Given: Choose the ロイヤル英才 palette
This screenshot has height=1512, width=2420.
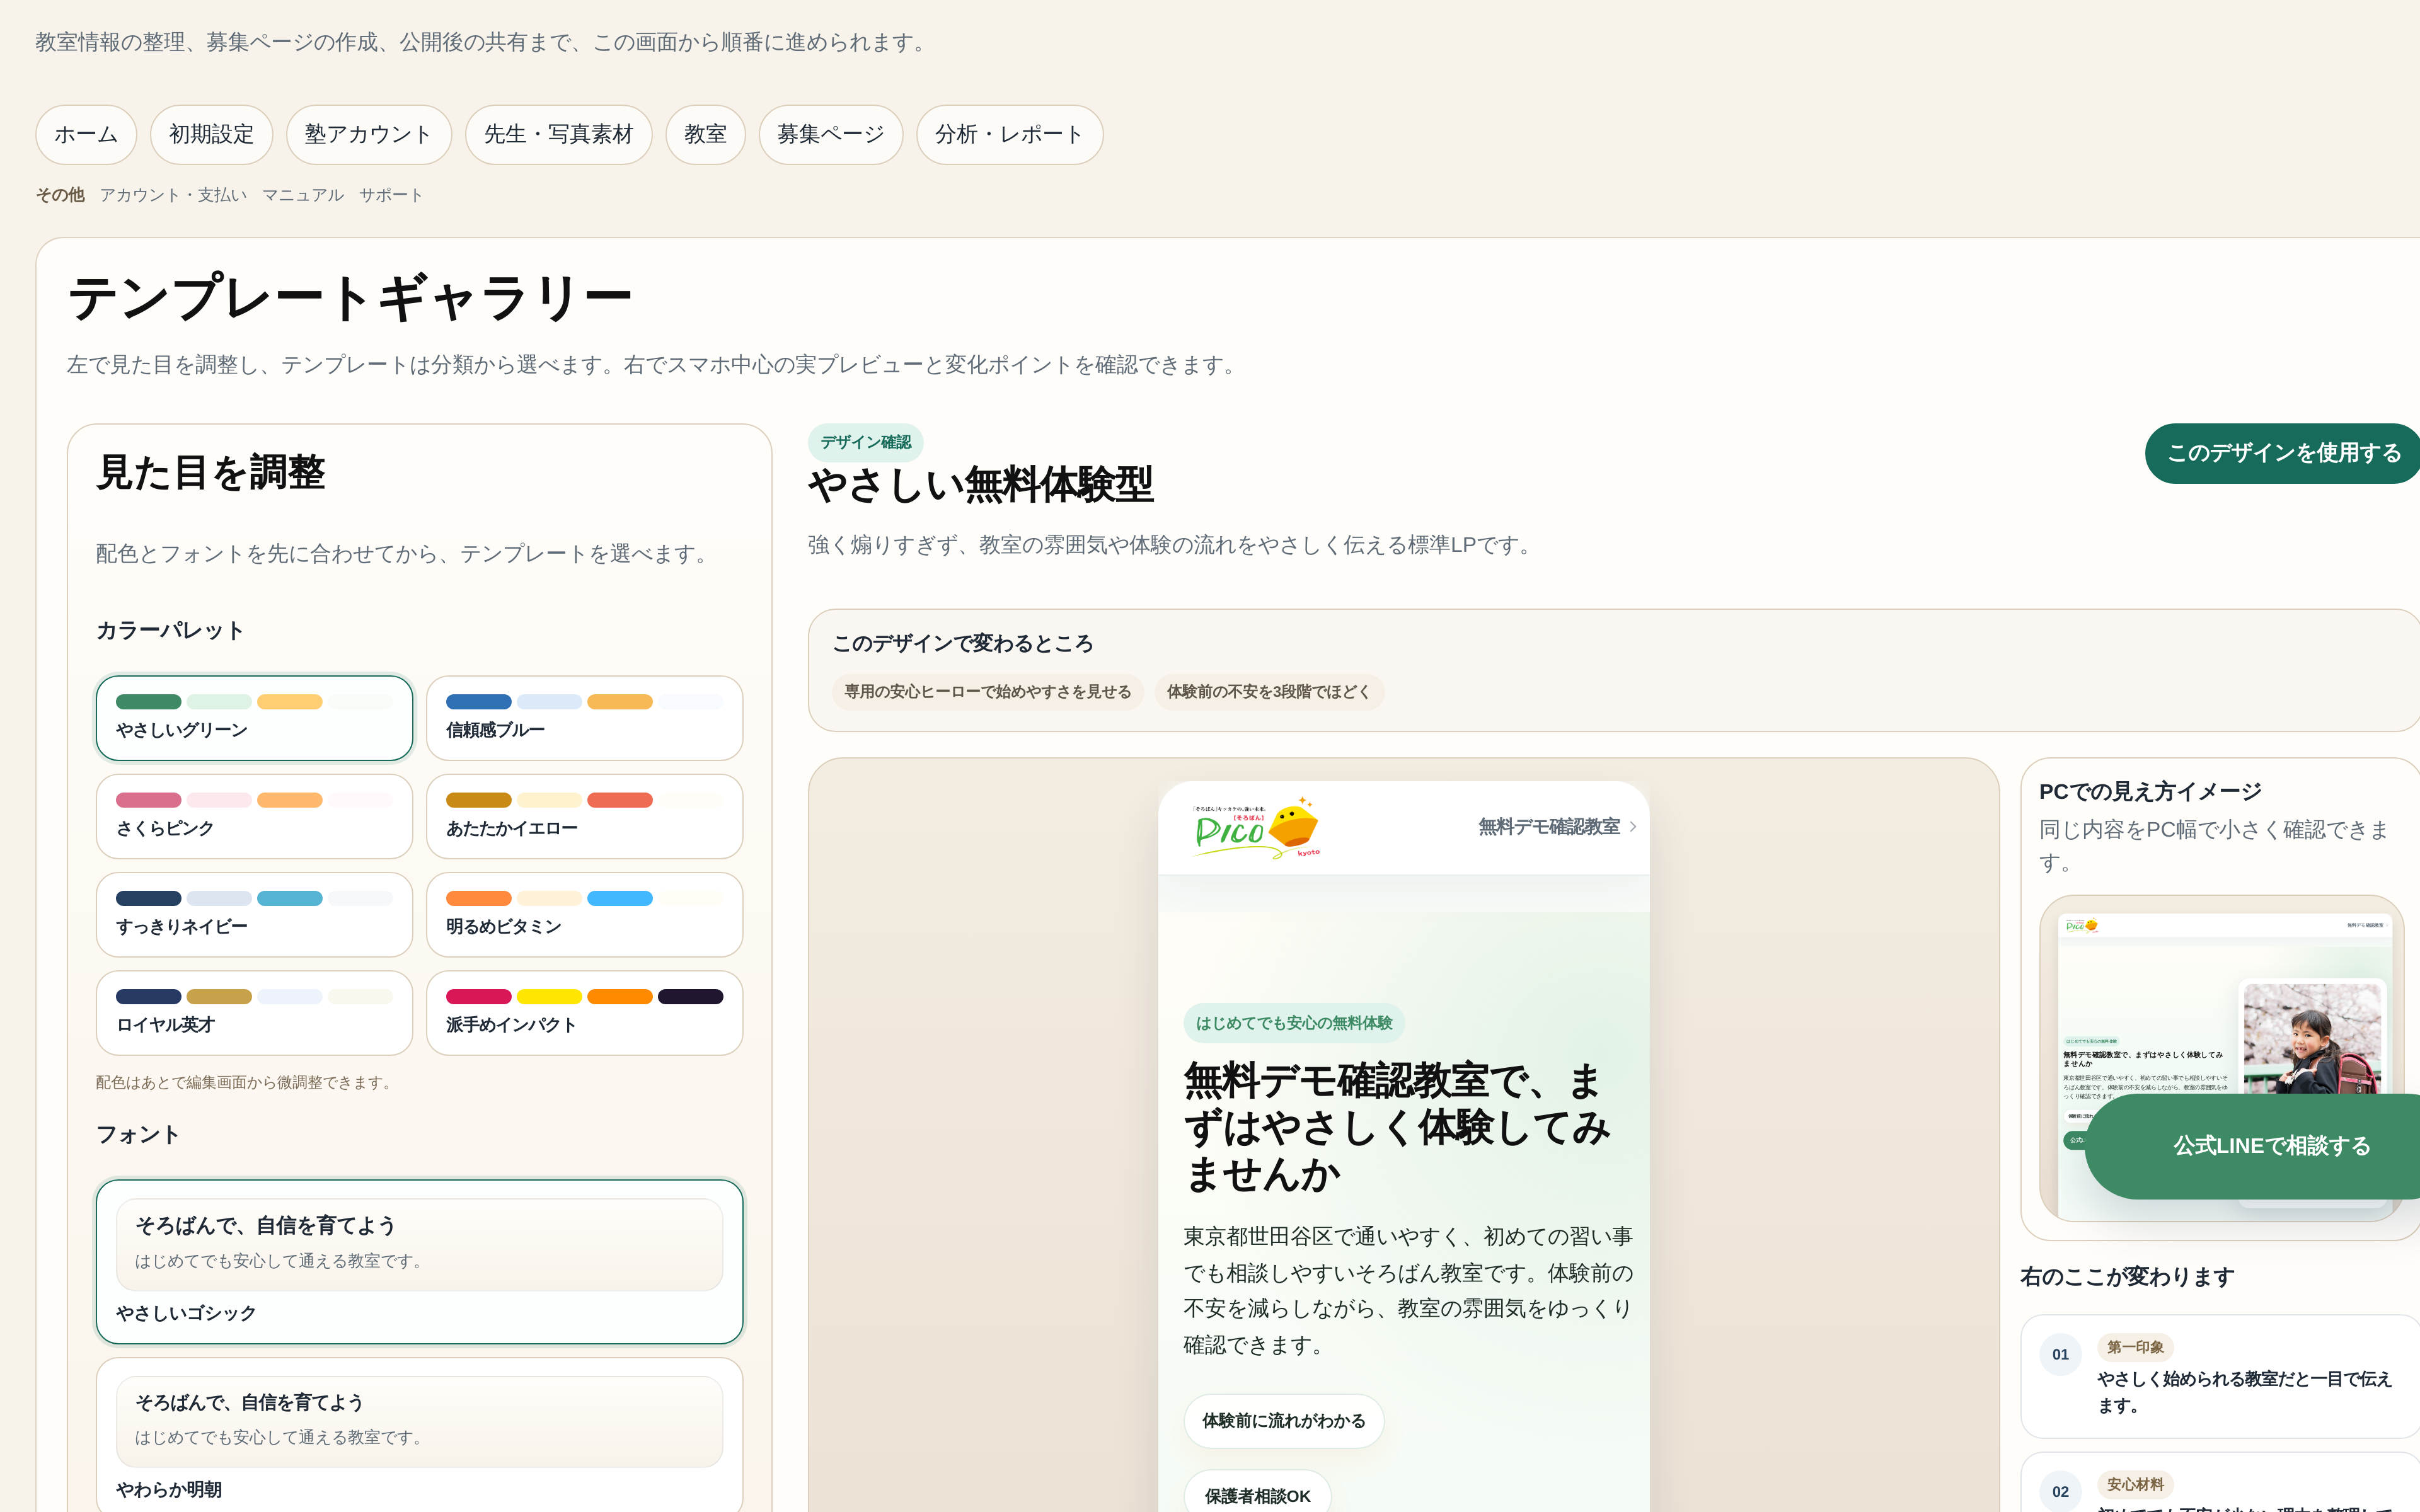Looking at the screenshot, I should pos(254,1013).
